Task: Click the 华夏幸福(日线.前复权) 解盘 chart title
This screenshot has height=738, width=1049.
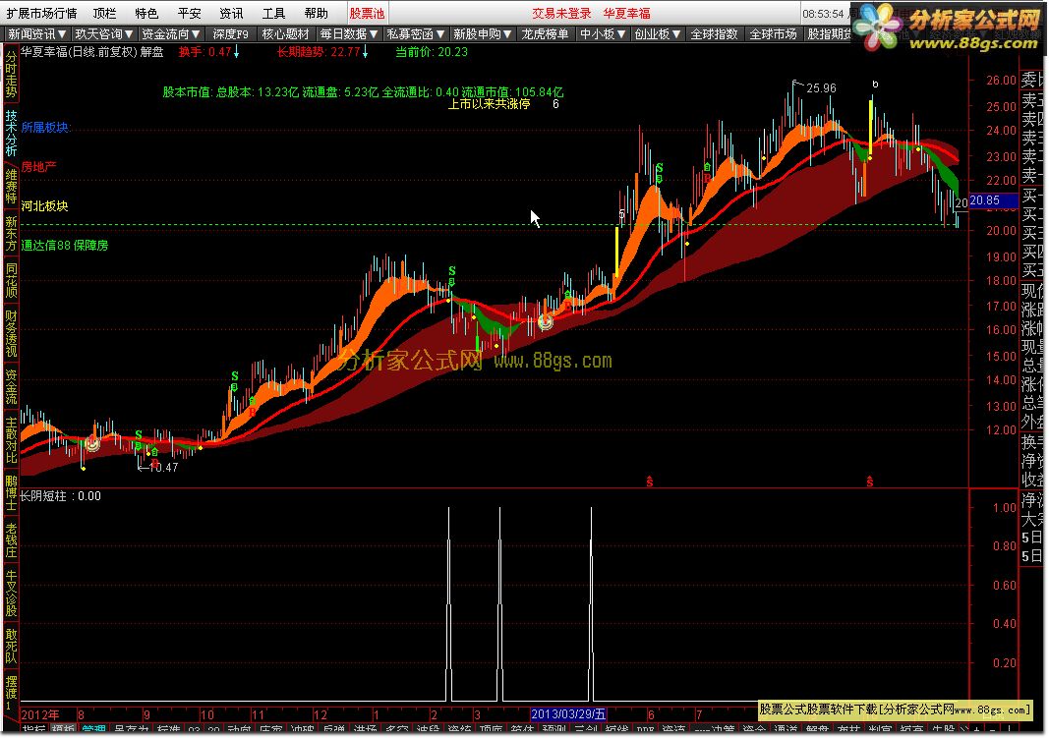Action: coord(91,51)
